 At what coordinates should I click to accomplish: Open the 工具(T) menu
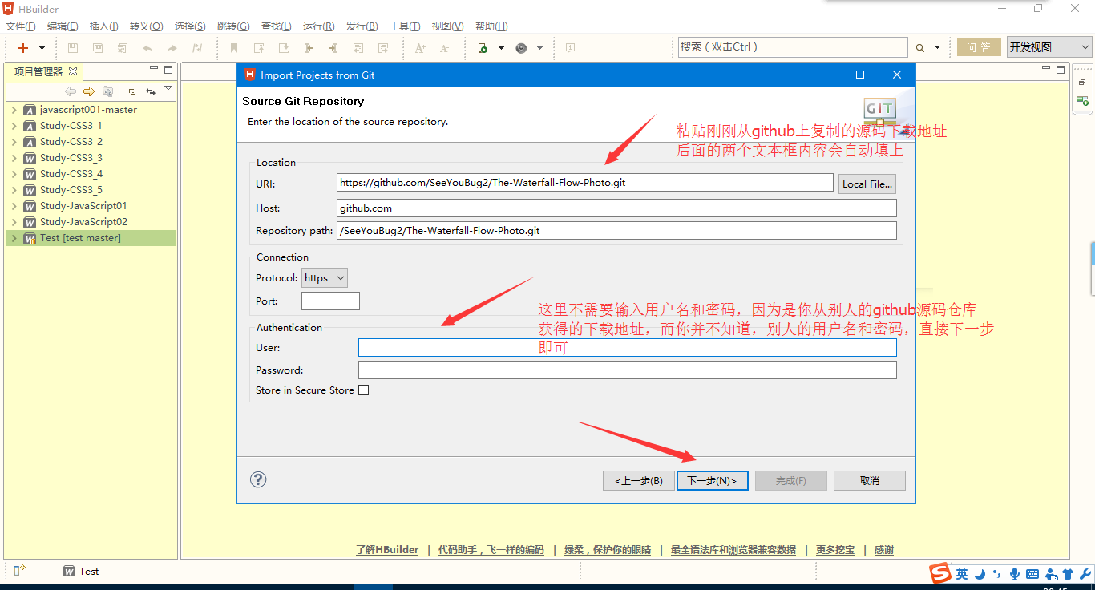405,26
